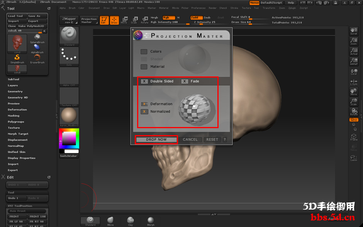
Task: Expand the Polygroups subpalette
Action: click(16, 122)
